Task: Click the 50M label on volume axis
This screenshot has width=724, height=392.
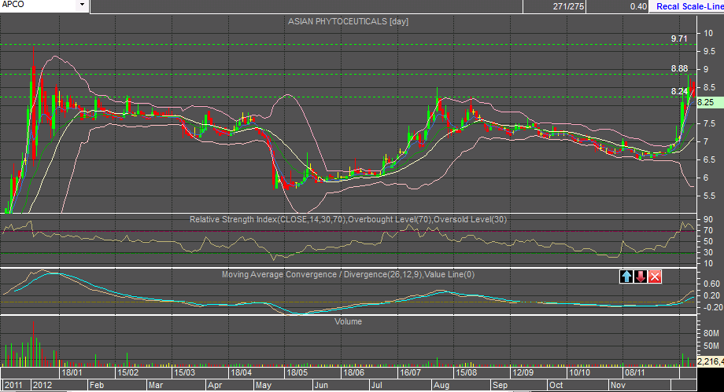Action: pos(711,346)
